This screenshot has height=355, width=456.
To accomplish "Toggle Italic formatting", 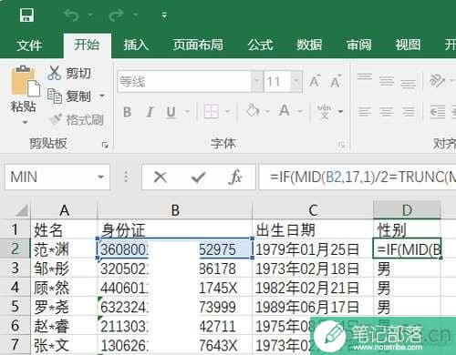I will tap(150, 112).
